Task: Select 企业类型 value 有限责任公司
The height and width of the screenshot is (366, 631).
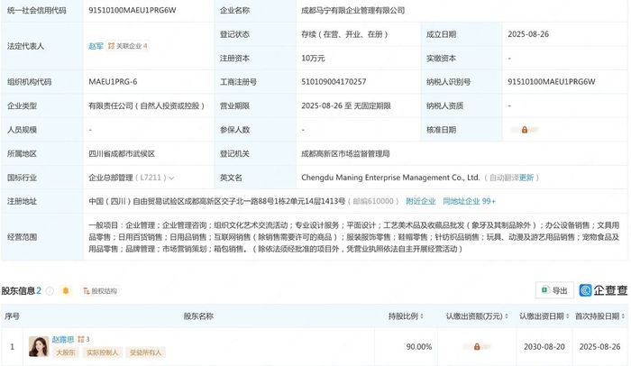Action: [147, 105]
